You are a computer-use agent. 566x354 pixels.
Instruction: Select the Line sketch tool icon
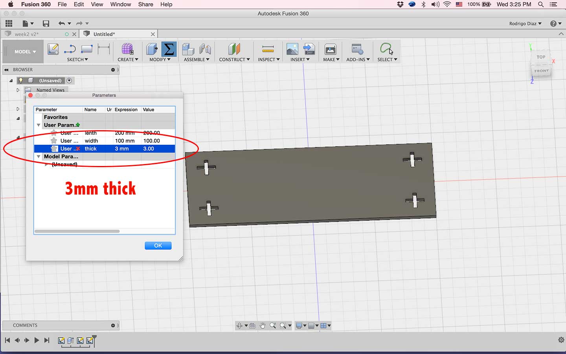(70, 49)
